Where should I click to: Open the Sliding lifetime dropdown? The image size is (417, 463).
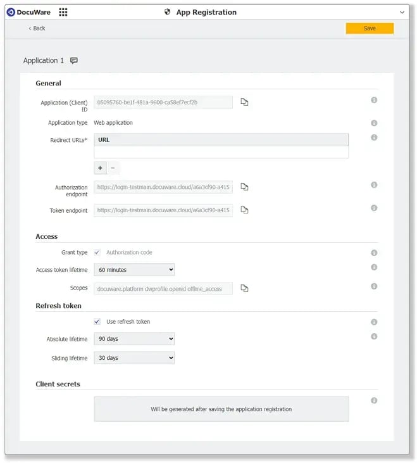click(x=134, y=358)
